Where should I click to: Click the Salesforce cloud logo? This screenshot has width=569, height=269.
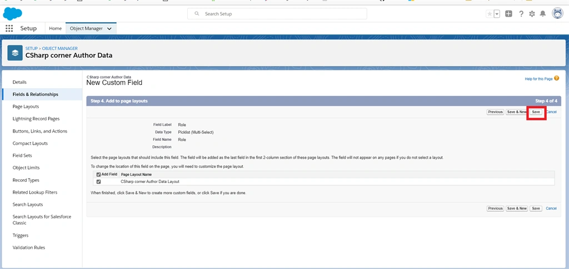coord(12,14)
